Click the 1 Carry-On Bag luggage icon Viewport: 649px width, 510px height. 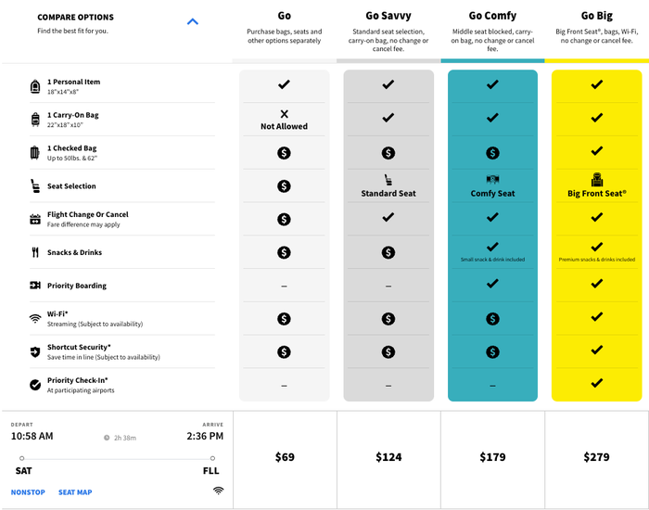point(35,120)
